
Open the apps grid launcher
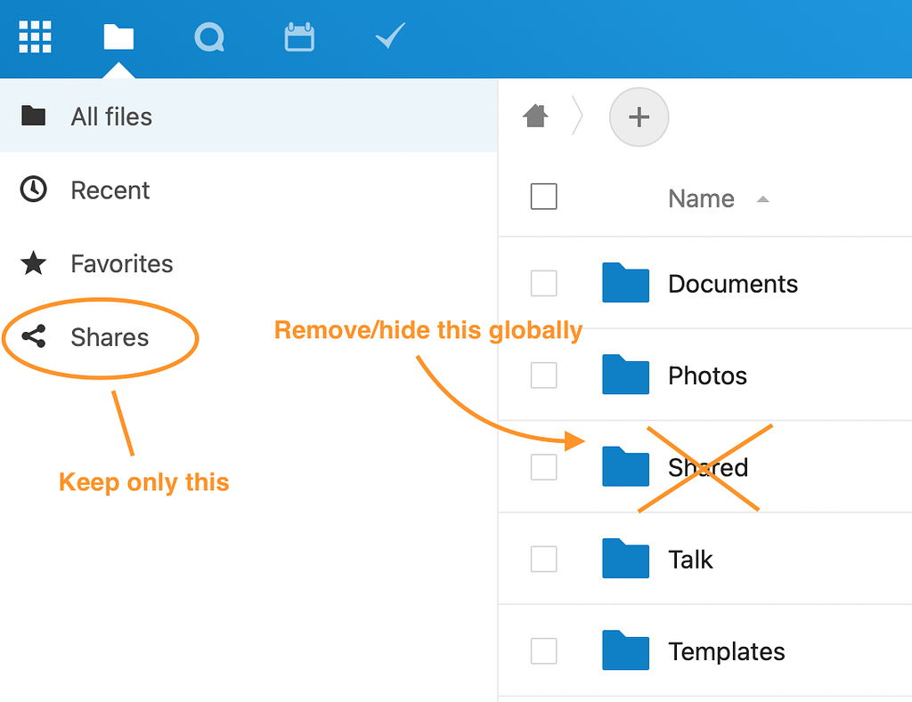pos(35,36)
